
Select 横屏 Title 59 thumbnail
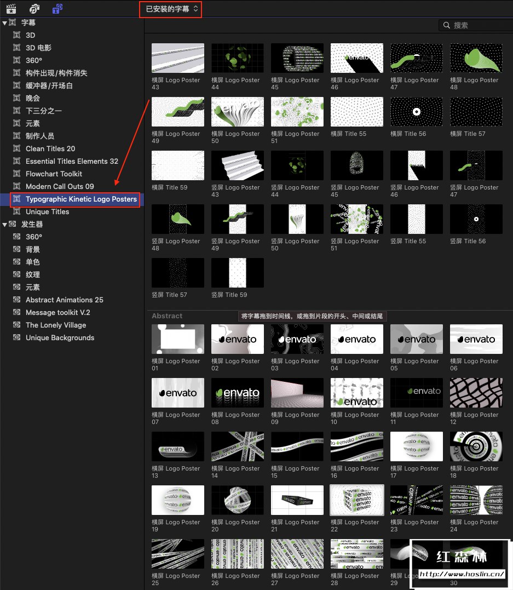[178, 165]
